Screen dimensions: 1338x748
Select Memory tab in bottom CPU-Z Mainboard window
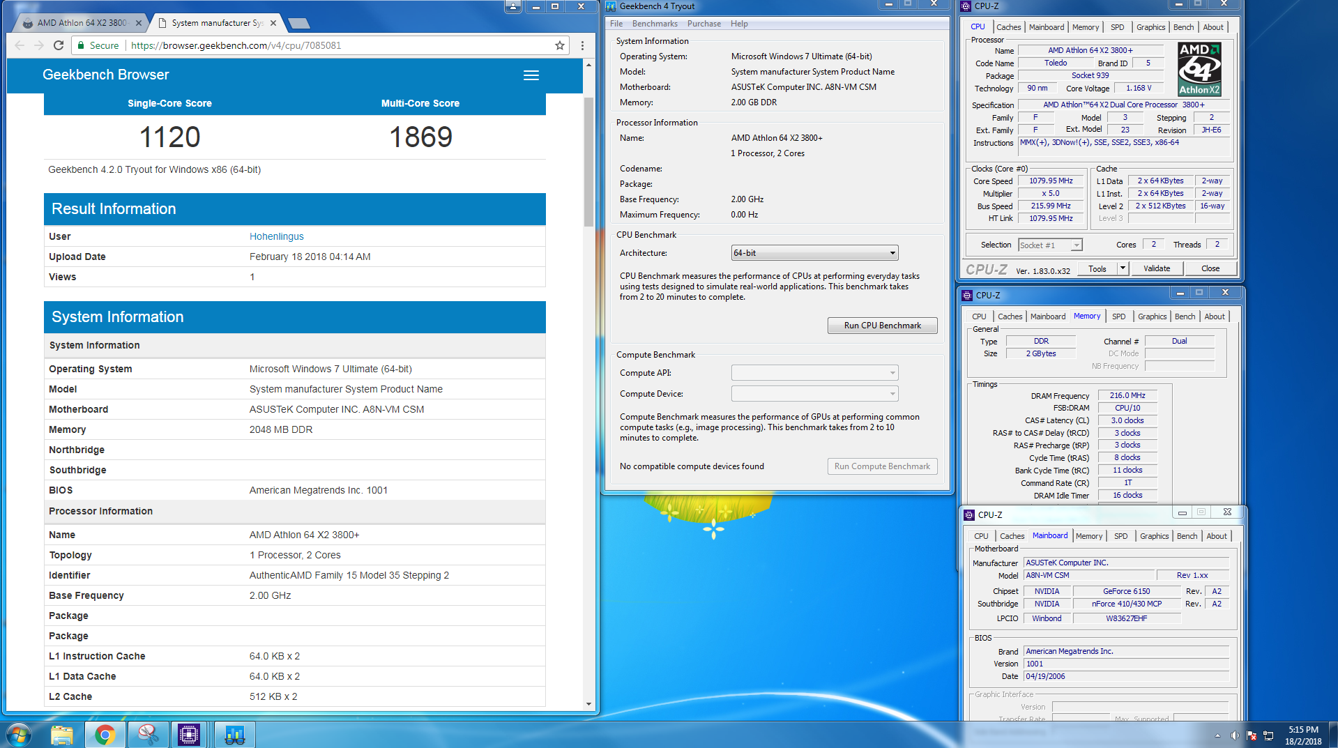coord(1089,536)
